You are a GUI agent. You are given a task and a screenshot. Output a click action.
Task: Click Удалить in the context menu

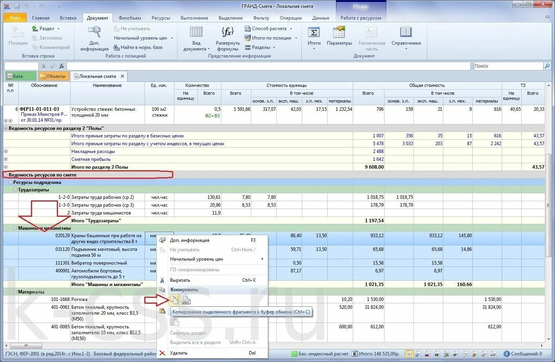tap(212, 353)
